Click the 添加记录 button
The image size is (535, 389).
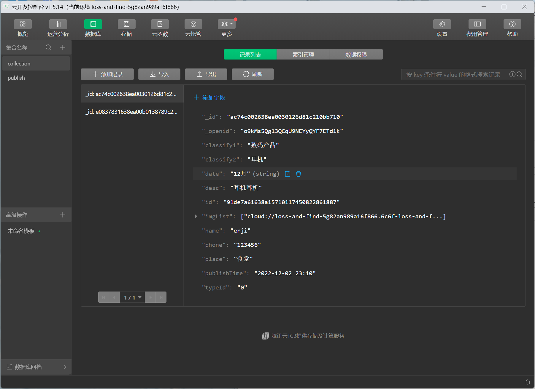pos(107,74)
